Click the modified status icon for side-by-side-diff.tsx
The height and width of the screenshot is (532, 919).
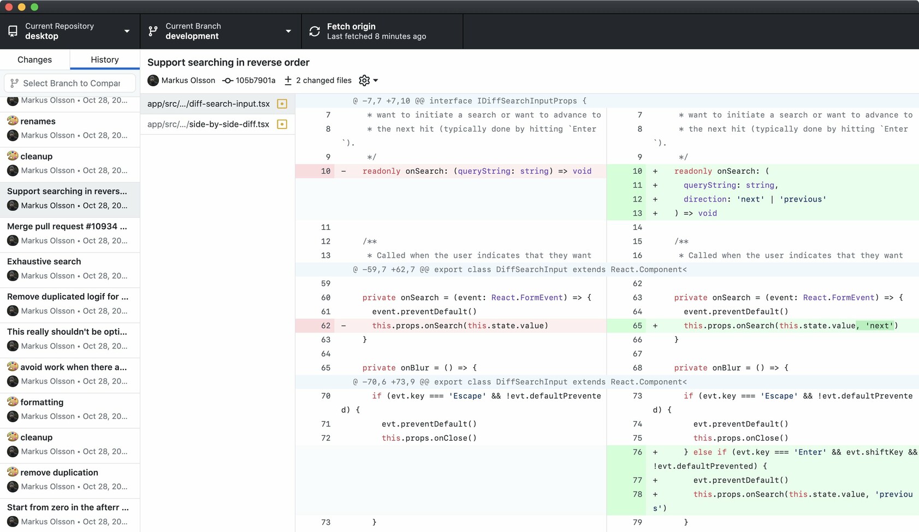282,125
